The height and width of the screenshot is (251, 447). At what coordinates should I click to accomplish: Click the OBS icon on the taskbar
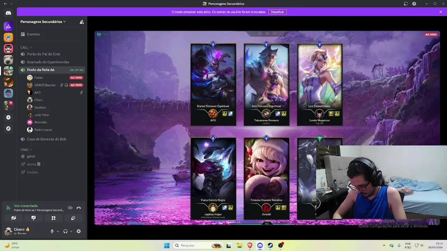(281, 245)
